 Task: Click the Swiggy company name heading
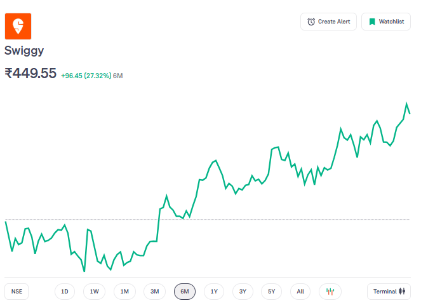click(x=24, y=51)
